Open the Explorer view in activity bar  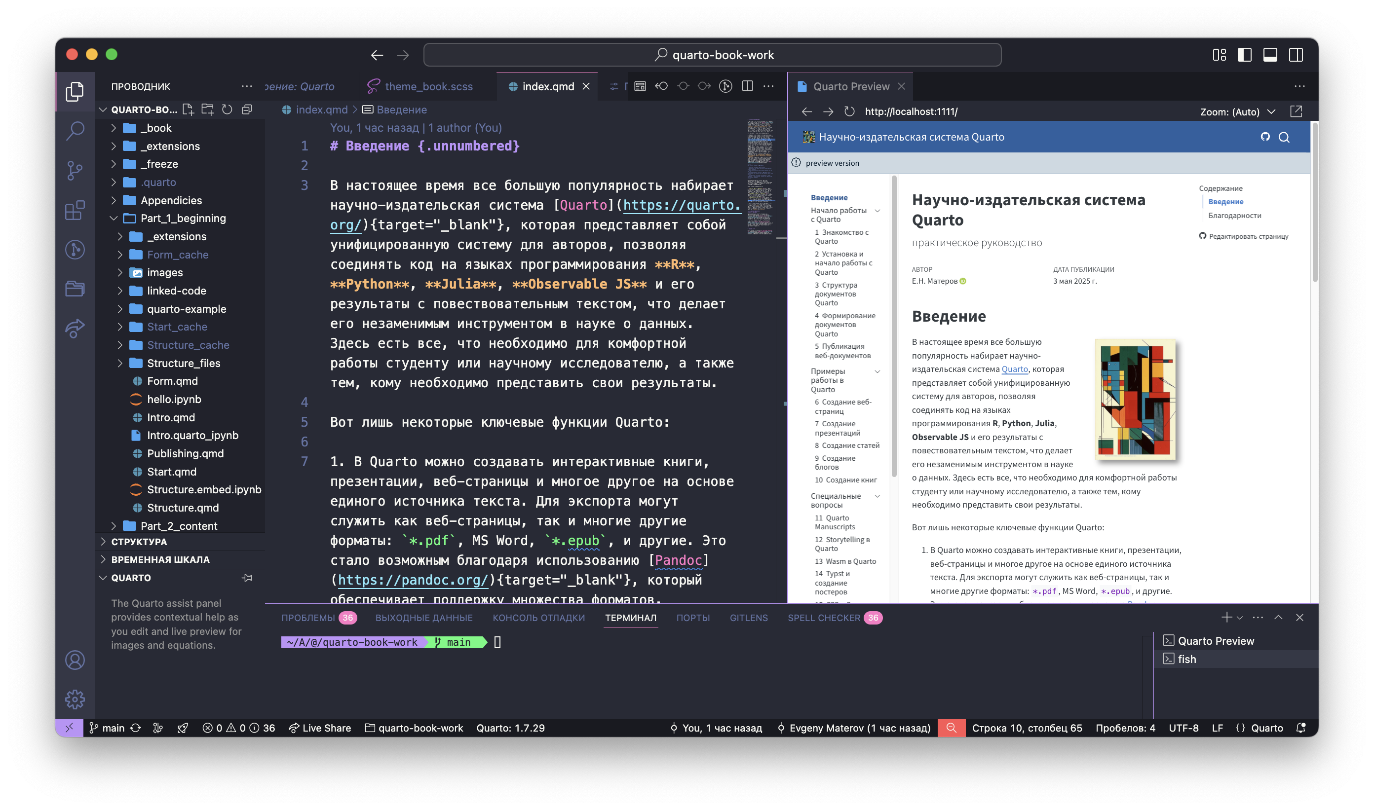click(75, 91)
